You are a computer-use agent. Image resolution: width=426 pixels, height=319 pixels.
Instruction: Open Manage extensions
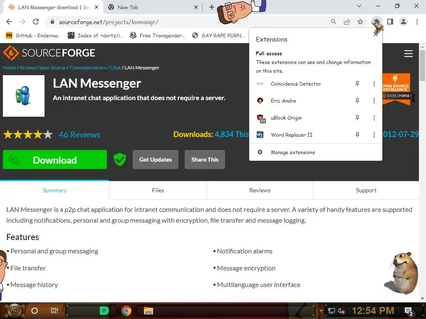click(x=315, y=152)
